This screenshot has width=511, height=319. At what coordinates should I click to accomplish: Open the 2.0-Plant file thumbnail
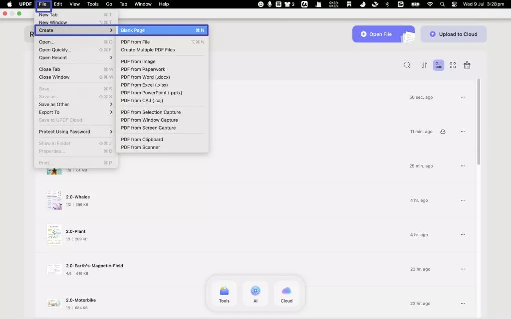click(54, 235)
